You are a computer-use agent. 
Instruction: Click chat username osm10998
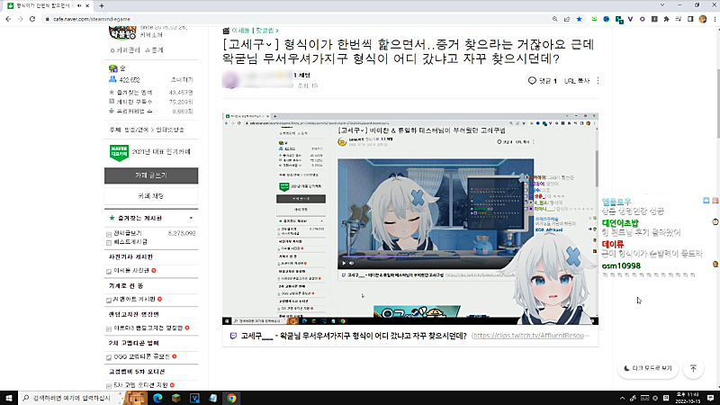(621, 265)
